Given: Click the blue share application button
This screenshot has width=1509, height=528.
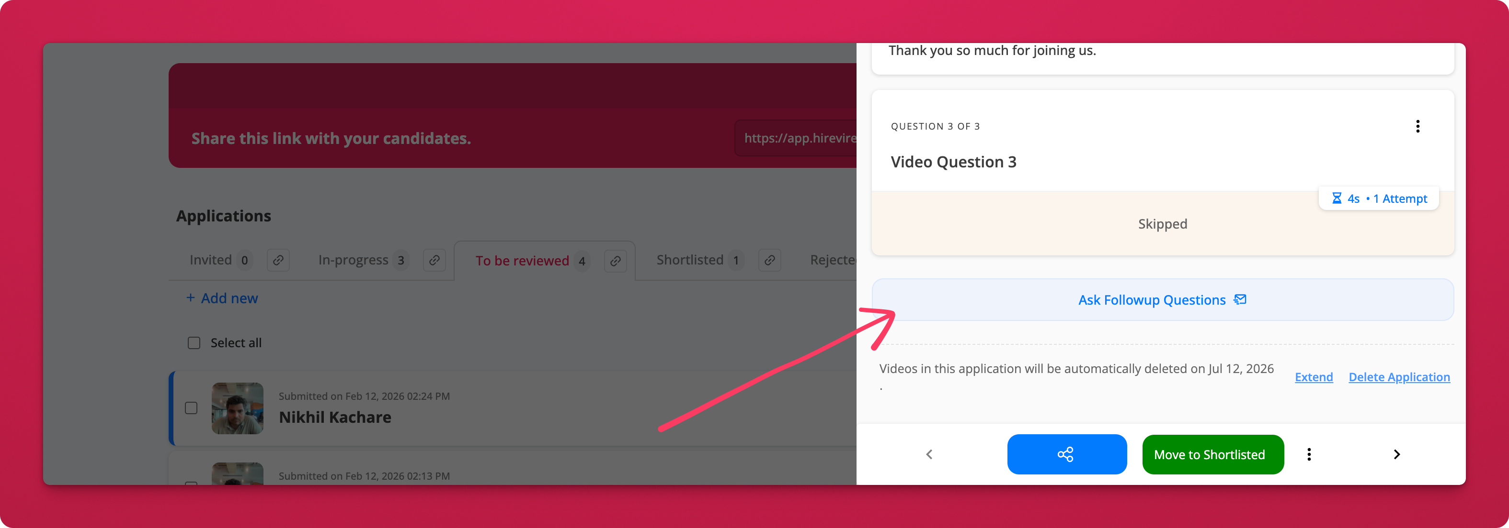Looking at the screenshot, I should [x=1066, y=454].
